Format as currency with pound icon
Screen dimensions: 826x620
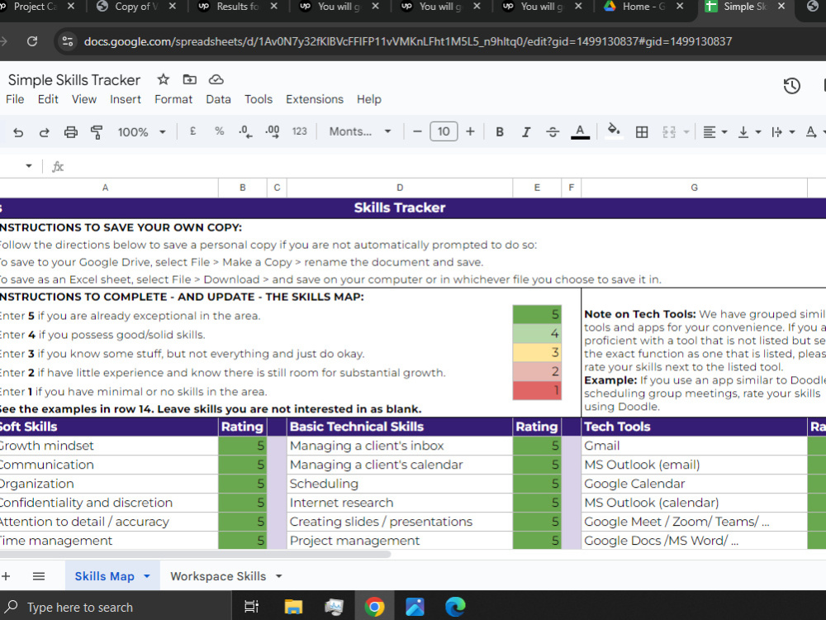click(x=192, y=131)
